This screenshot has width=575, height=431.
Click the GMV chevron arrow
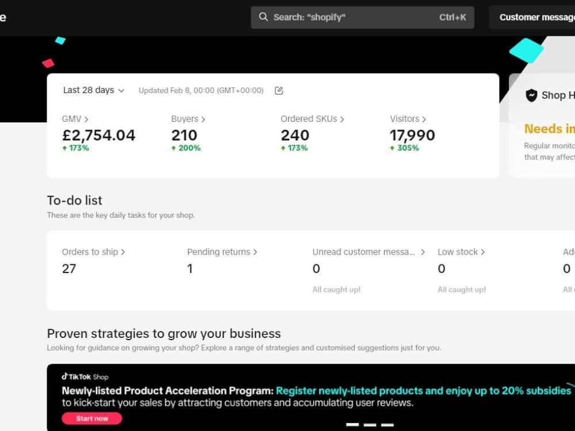86,119
